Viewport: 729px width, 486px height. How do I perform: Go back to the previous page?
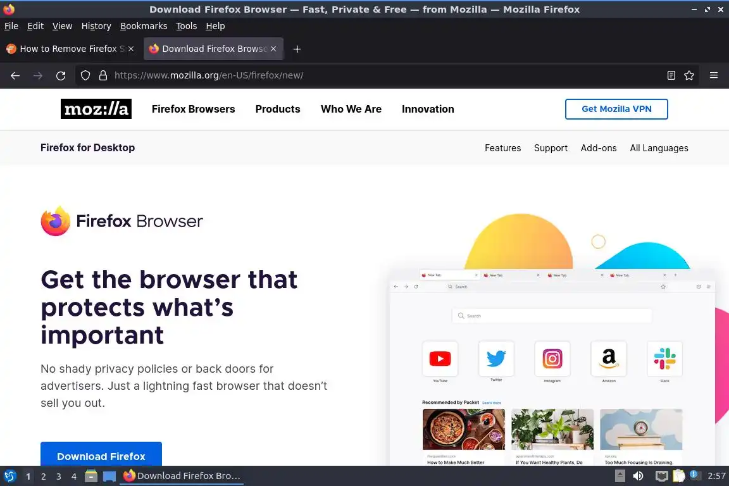[x=15, y=75]
